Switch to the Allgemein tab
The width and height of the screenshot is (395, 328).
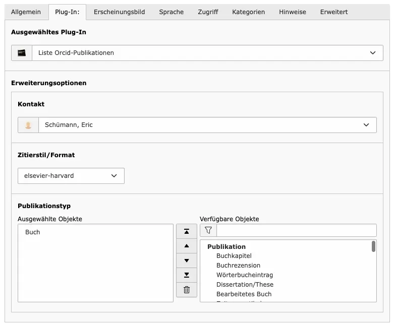click(26, 12)
